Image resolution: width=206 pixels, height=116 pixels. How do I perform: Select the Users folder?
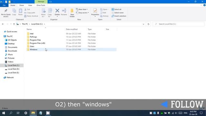pyautogui.click(x=32, y=46)
